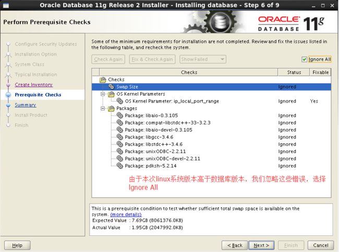Click gear icon for unixODBC-2.2.11 package
Image resolution: width=339 pixels, height=252 pixels.
click(x=119, y=151)
